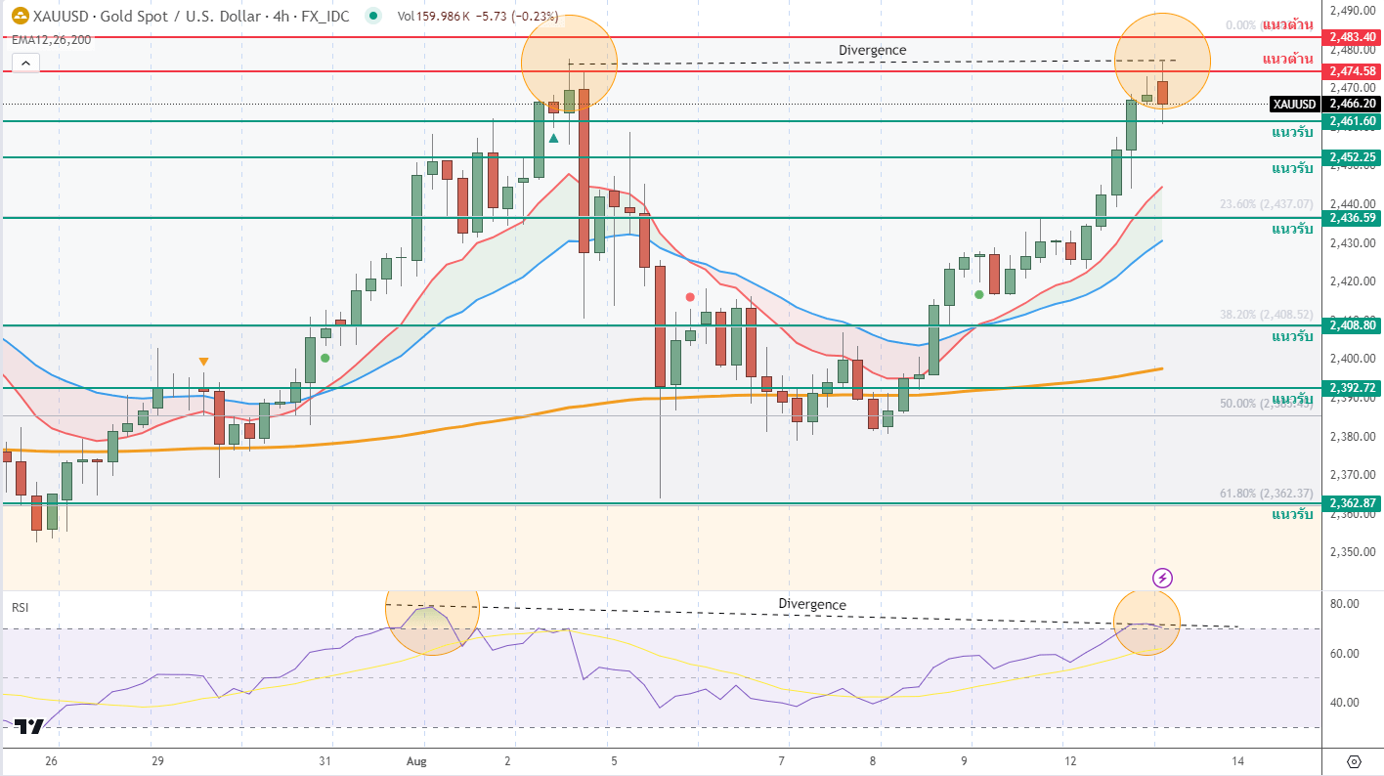The image size is (1384, 776).
Task: Click the 40.00 RSI scale value
Action: click(1345, 703)
